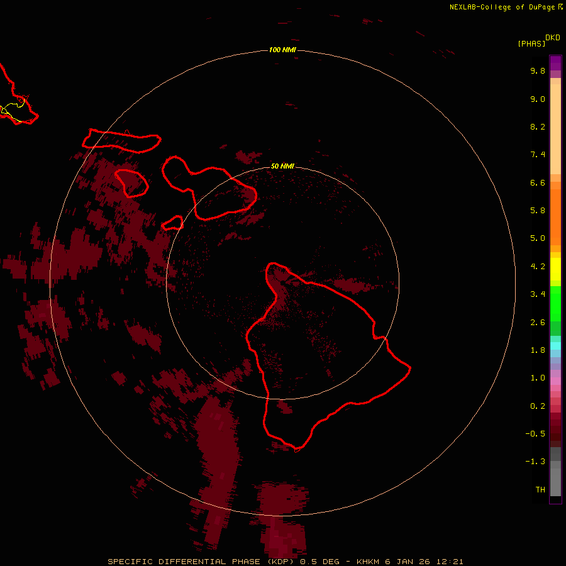Click the 5.0 scale value
Viewport: 566px width, 566px height.
pyautogui.click(x=538, y=238)
